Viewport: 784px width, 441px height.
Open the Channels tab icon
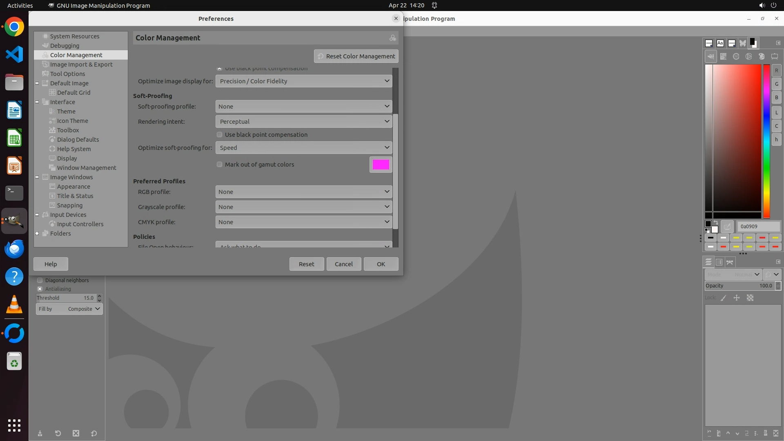pyautogui.click(x=719, y=262)
